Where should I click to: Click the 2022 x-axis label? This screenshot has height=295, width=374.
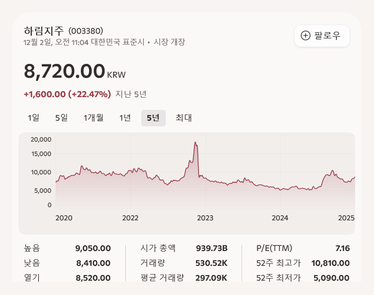tap(130, 218)
